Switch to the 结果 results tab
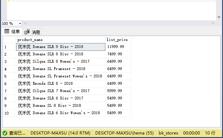Image resolution: width=223 pixels, height=138 pixels. coord(12,32)
